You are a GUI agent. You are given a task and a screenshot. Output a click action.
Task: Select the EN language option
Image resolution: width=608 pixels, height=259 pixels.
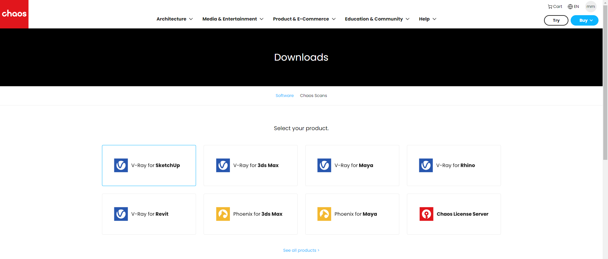tap(576, 7)
